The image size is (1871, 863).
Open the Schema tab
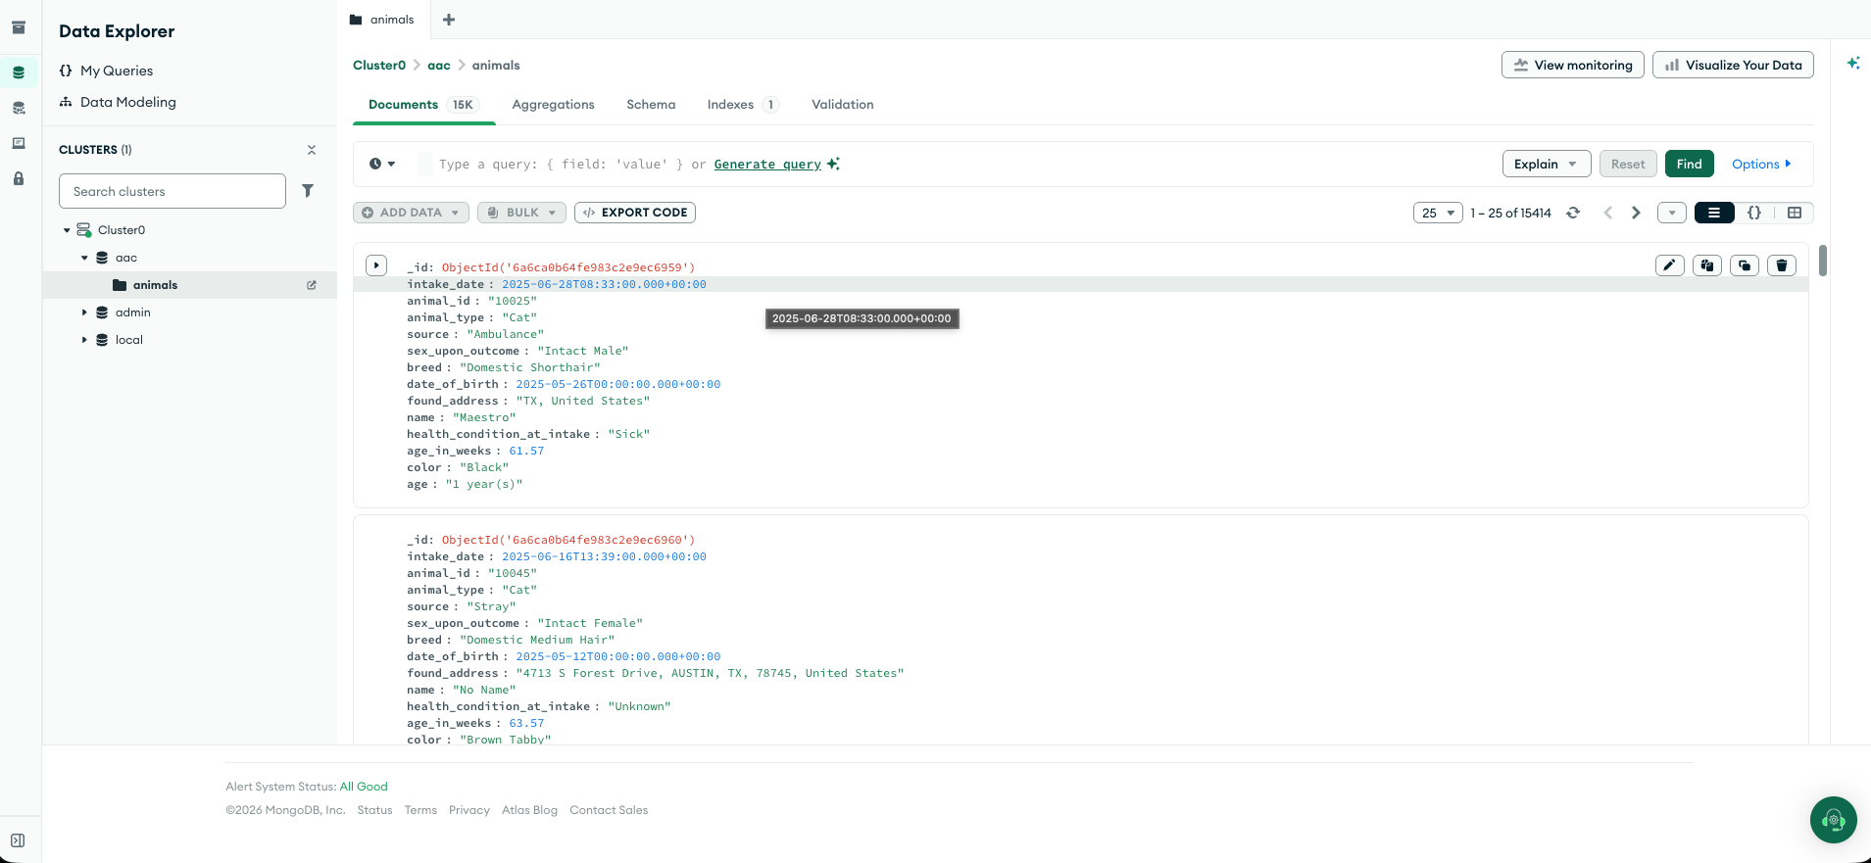tap(651, 105)
